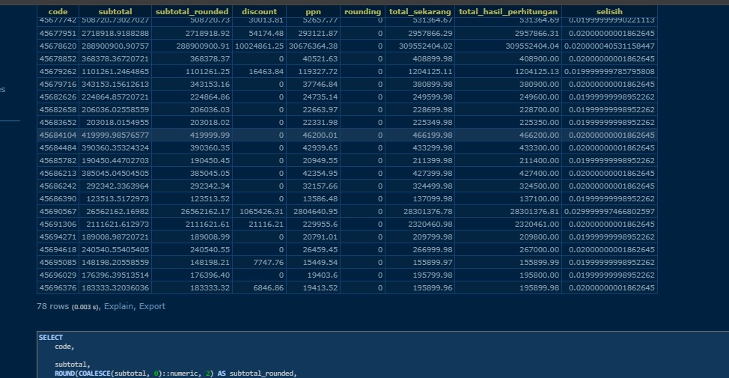Select code cell 45686390
Viewport: 729px width, 378px height.
pyautogui.click(x=58, y=198)
